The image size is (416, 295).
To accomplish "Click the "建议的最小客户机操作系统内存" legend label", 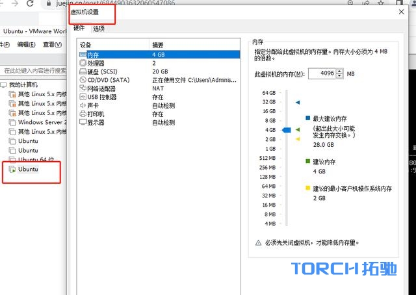I will (x=352, y=188).
